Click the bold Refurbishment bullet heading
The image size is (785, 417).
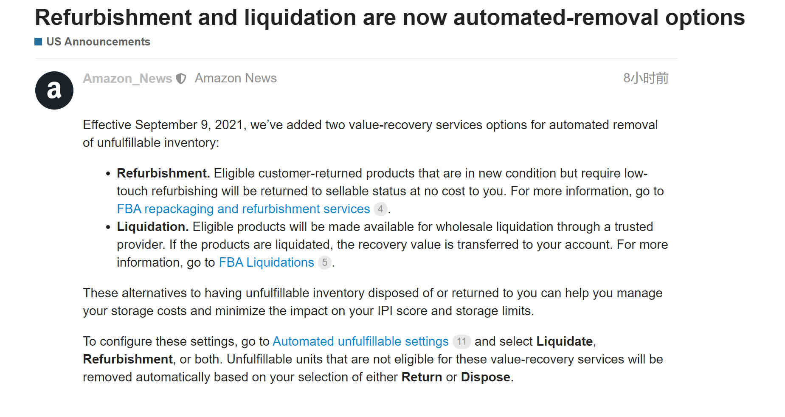pyautogui.click(x=163, y=173)
